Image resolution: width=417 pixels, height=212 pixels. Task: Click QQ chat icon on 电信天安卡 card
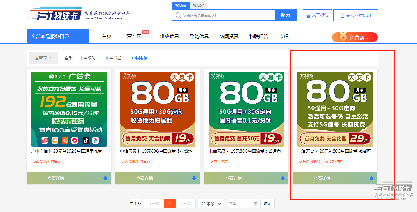click(x=371, y=178)
